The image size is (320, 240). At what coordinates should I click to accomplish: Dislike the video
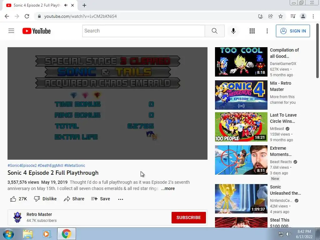45,199
